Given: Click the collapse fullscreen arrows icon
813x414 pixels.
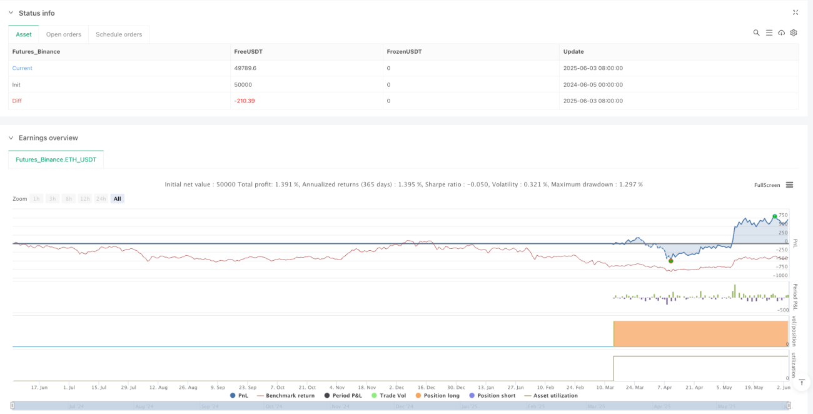Looking at the screenshot, I should [795, 13].
